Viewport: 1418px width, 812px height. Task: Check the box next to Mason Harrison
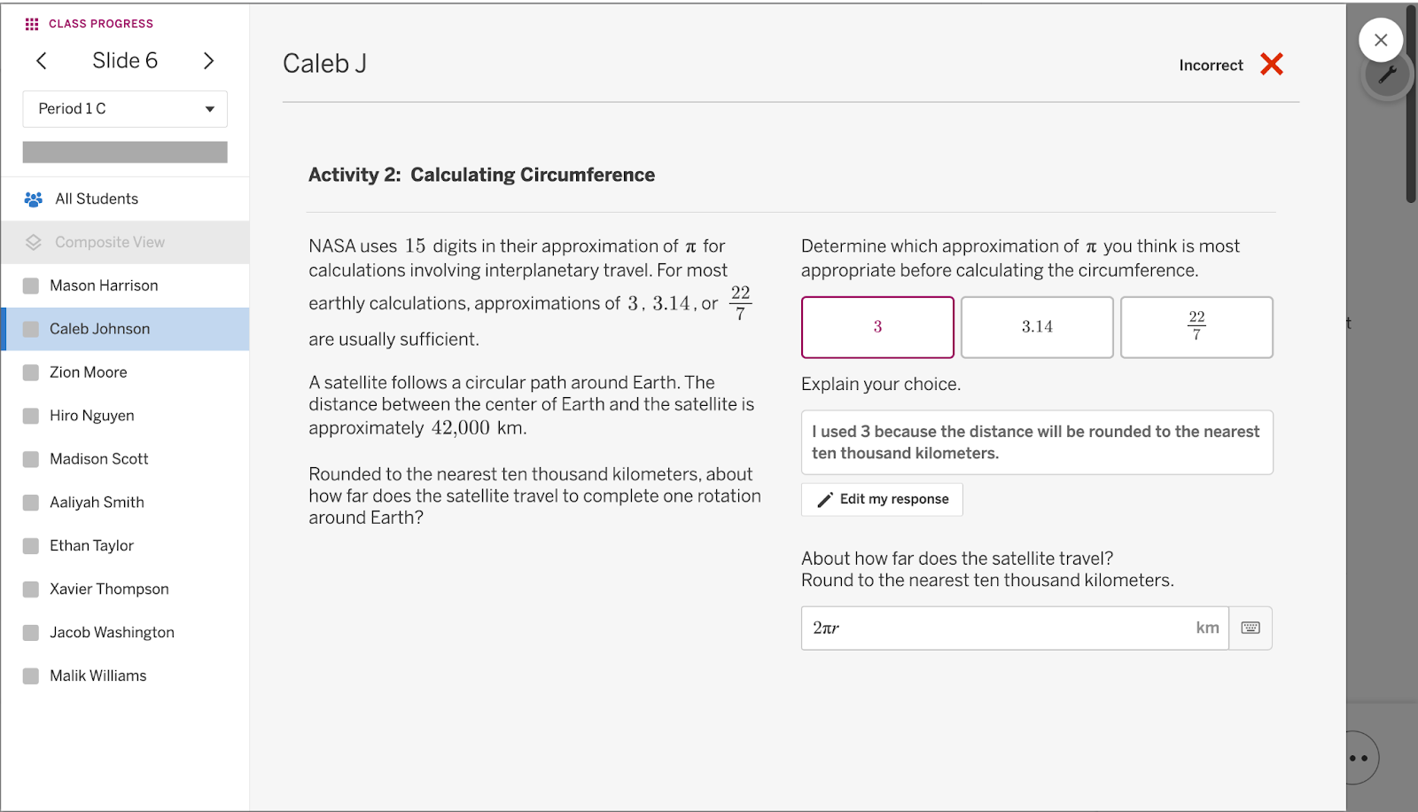click(x=31, y=285)
